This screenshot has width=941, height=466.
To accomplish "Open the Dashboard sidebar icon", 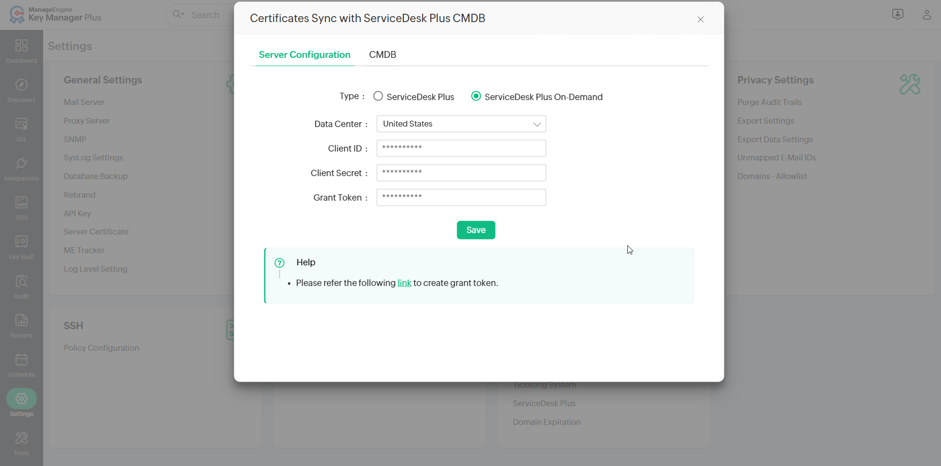I will pyautogui.click(x=22, y=46).
